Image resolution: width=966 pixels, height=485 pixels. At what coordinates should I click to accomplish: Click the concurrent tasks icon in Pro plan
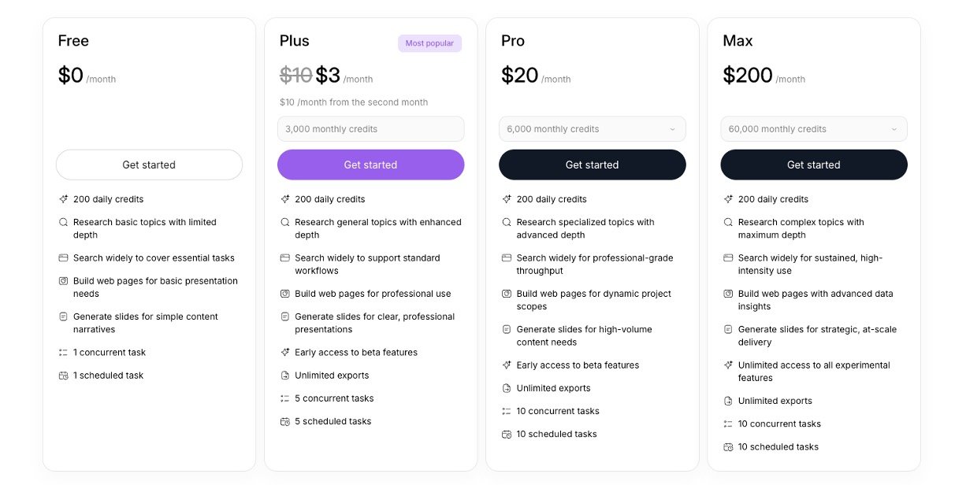pos(507,411)
